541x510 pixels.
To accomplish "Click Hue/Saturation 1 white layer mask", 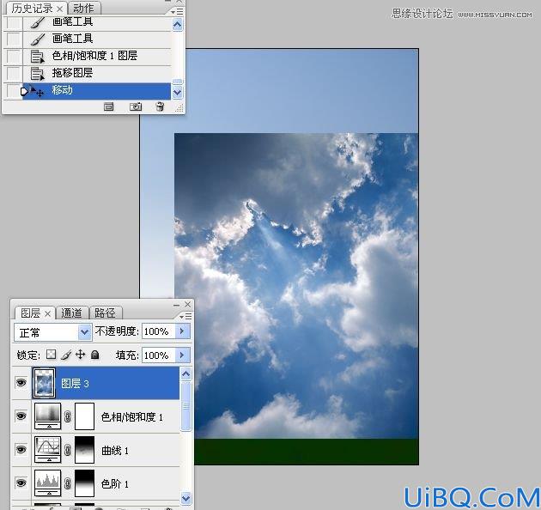I will click(84, 416).
